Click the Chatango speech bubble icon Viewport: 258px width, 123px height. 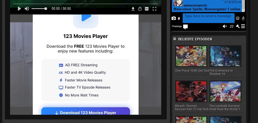coord(185,27)
